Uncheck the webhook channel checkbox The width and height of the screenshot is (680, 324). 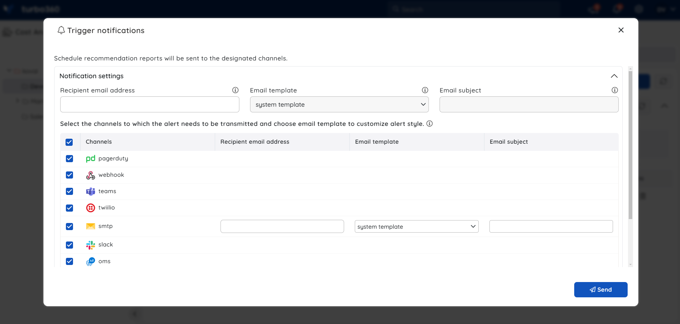click(x=69, y=175)
